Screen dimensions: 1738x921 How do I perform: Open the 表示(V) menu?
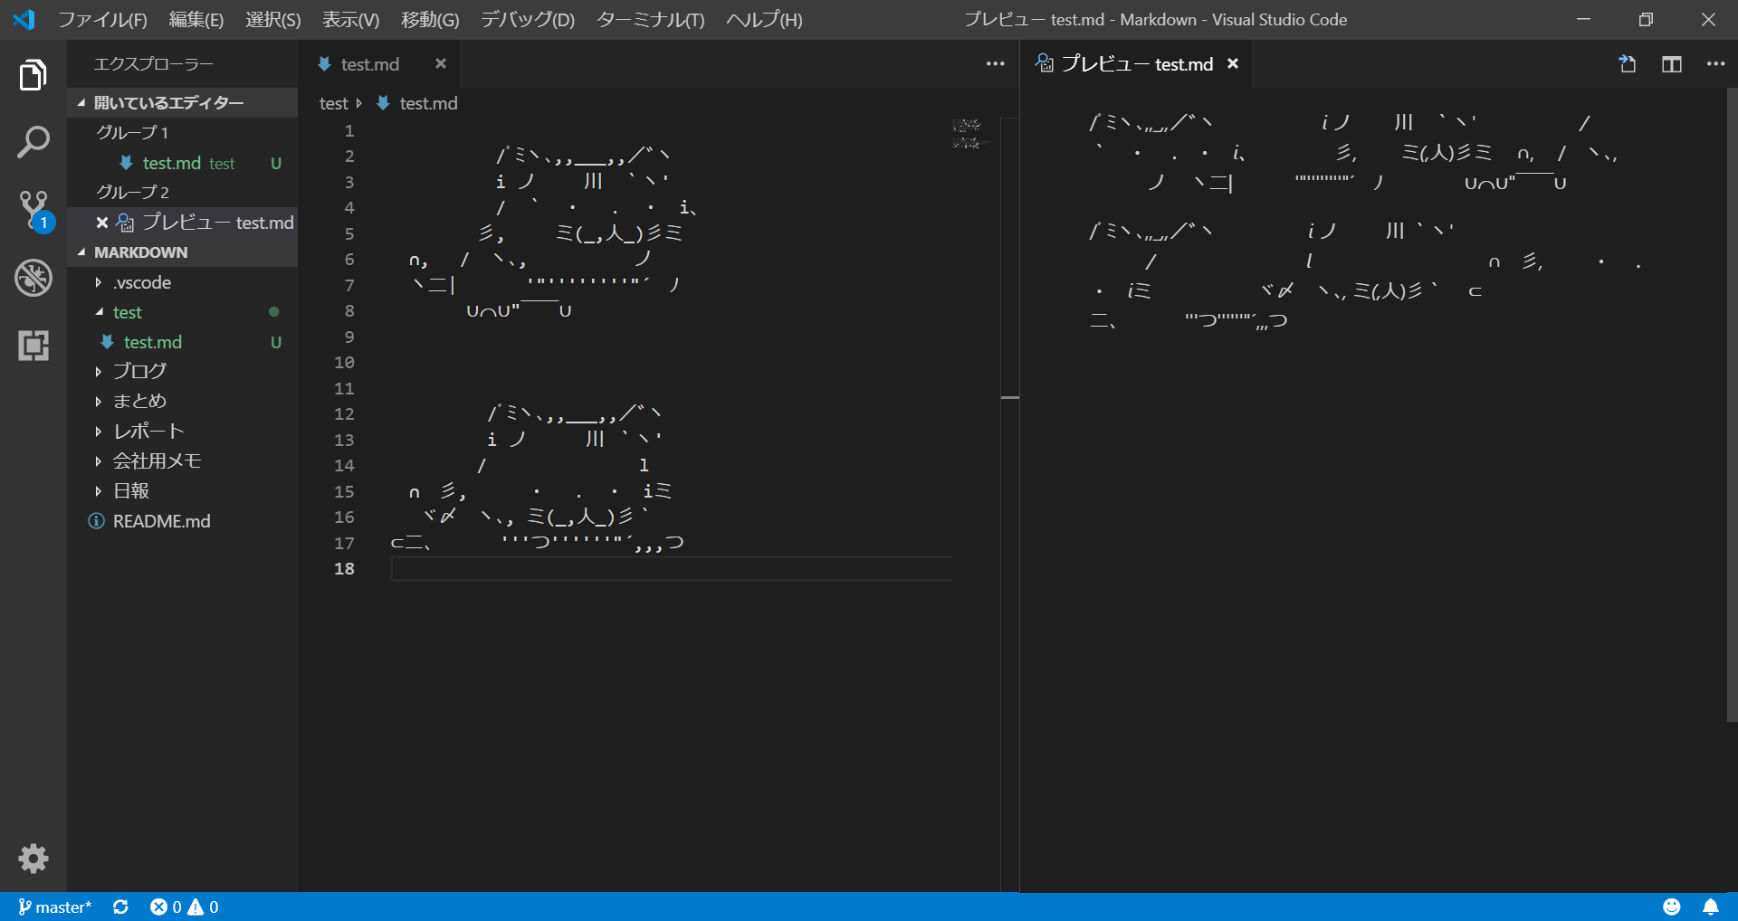tap(351, 19)
